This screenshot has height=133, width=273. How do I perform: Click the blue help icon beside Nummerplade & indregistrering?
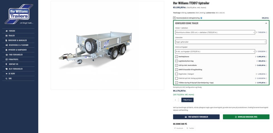(x=201, y=18)
